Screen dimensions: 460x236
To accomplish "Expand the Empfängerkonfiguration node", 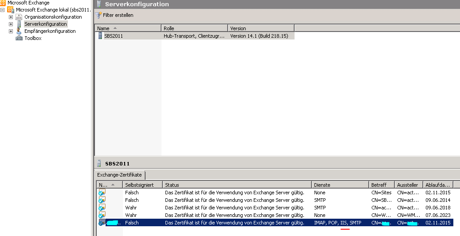I will point(11,31).
